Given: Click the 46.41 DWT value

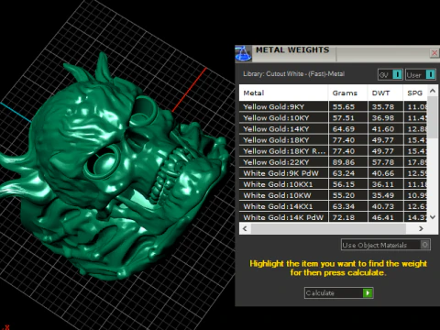Looking at the screenshot, I should (x=383, y=217).
